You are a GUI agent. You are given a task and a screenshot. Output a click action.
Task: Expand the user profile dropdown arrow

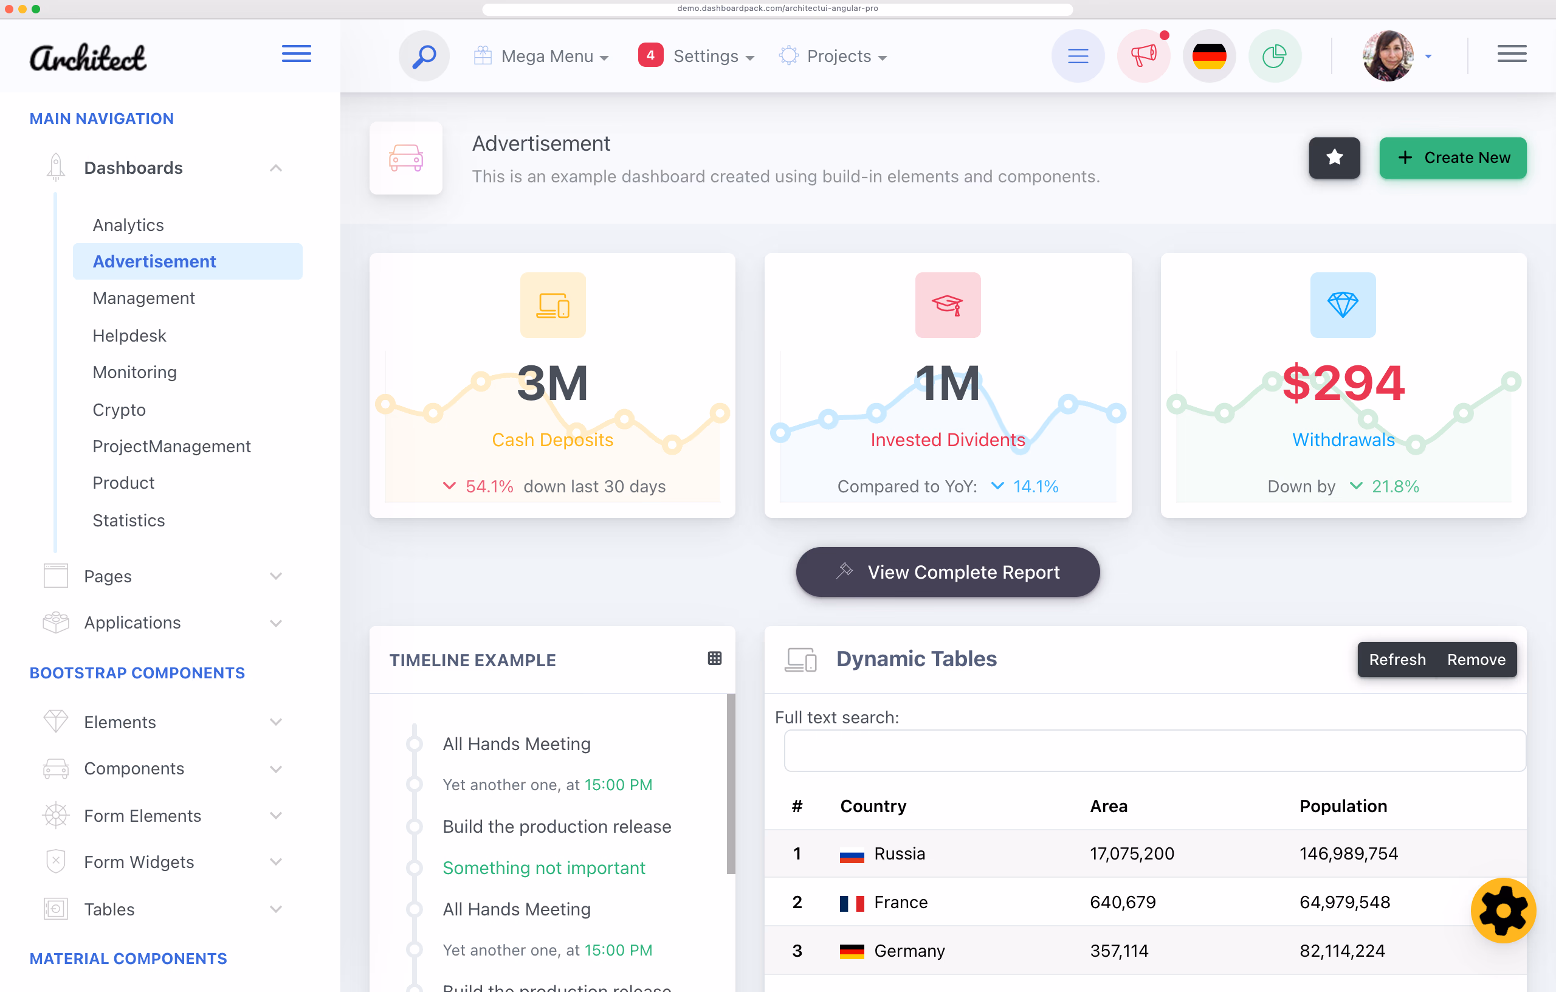(x=1428, y=56)
